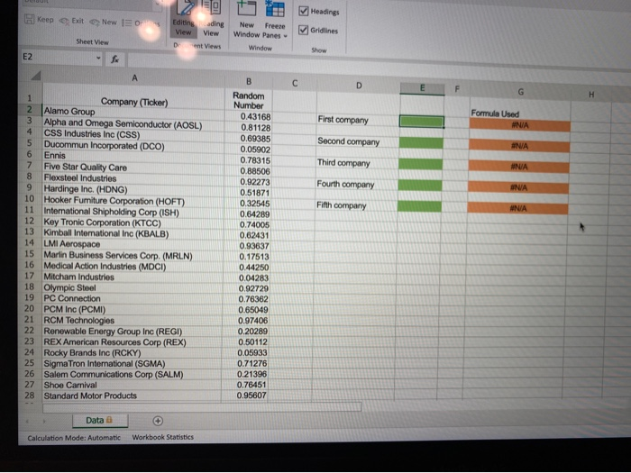Click the Random Number header cell
This screenshot has height=473, width=631.
249,101
